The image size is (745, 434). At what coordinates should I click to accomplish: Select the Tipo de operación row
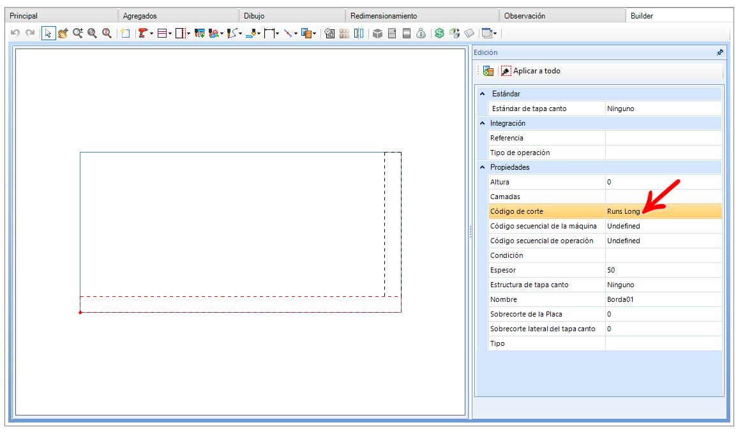[x=605, y=153]
